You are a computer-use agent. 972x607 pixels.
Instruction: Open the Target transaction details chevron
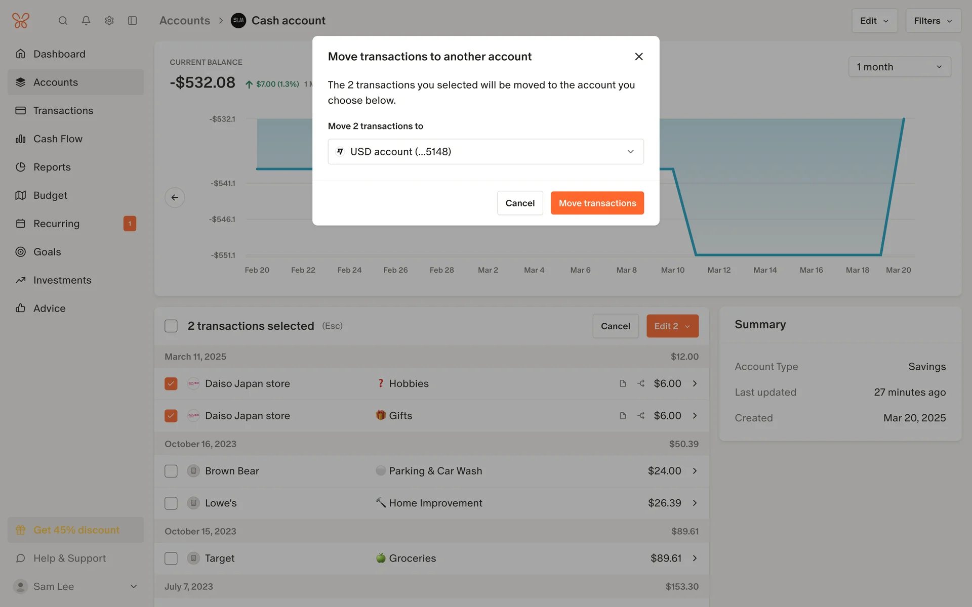click(695, 558)
